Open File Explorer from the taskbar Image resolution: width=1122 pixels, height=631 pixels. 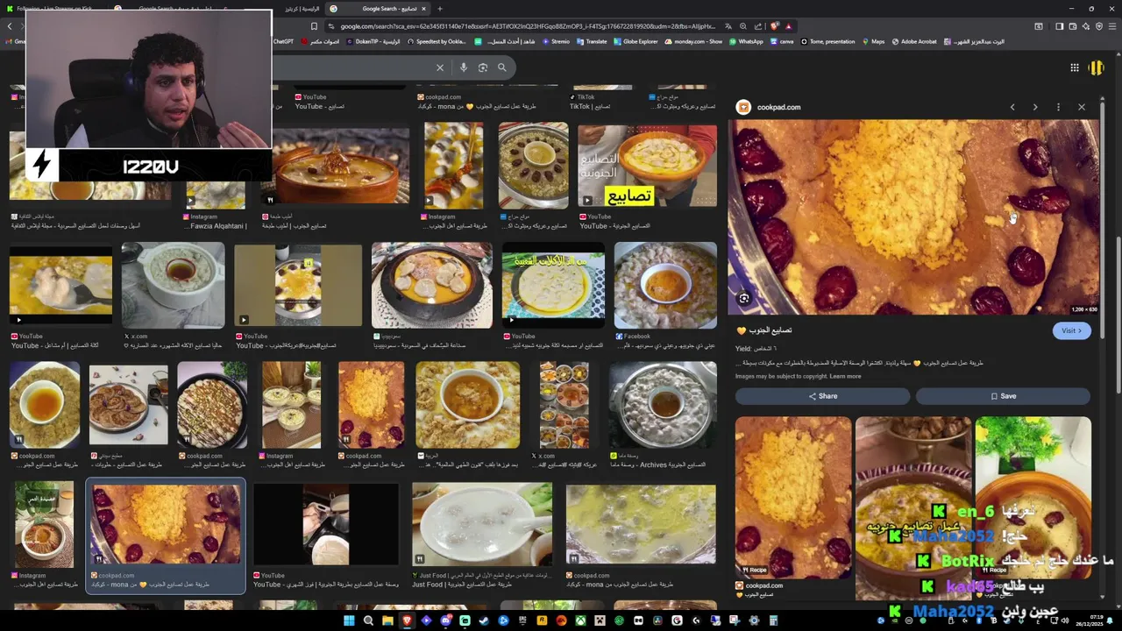[387, 620]
